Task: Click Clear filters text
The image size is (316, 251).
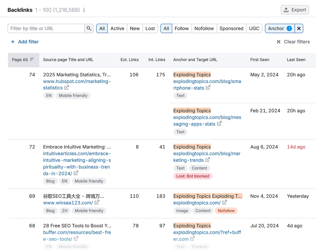Action: [297, 42]
